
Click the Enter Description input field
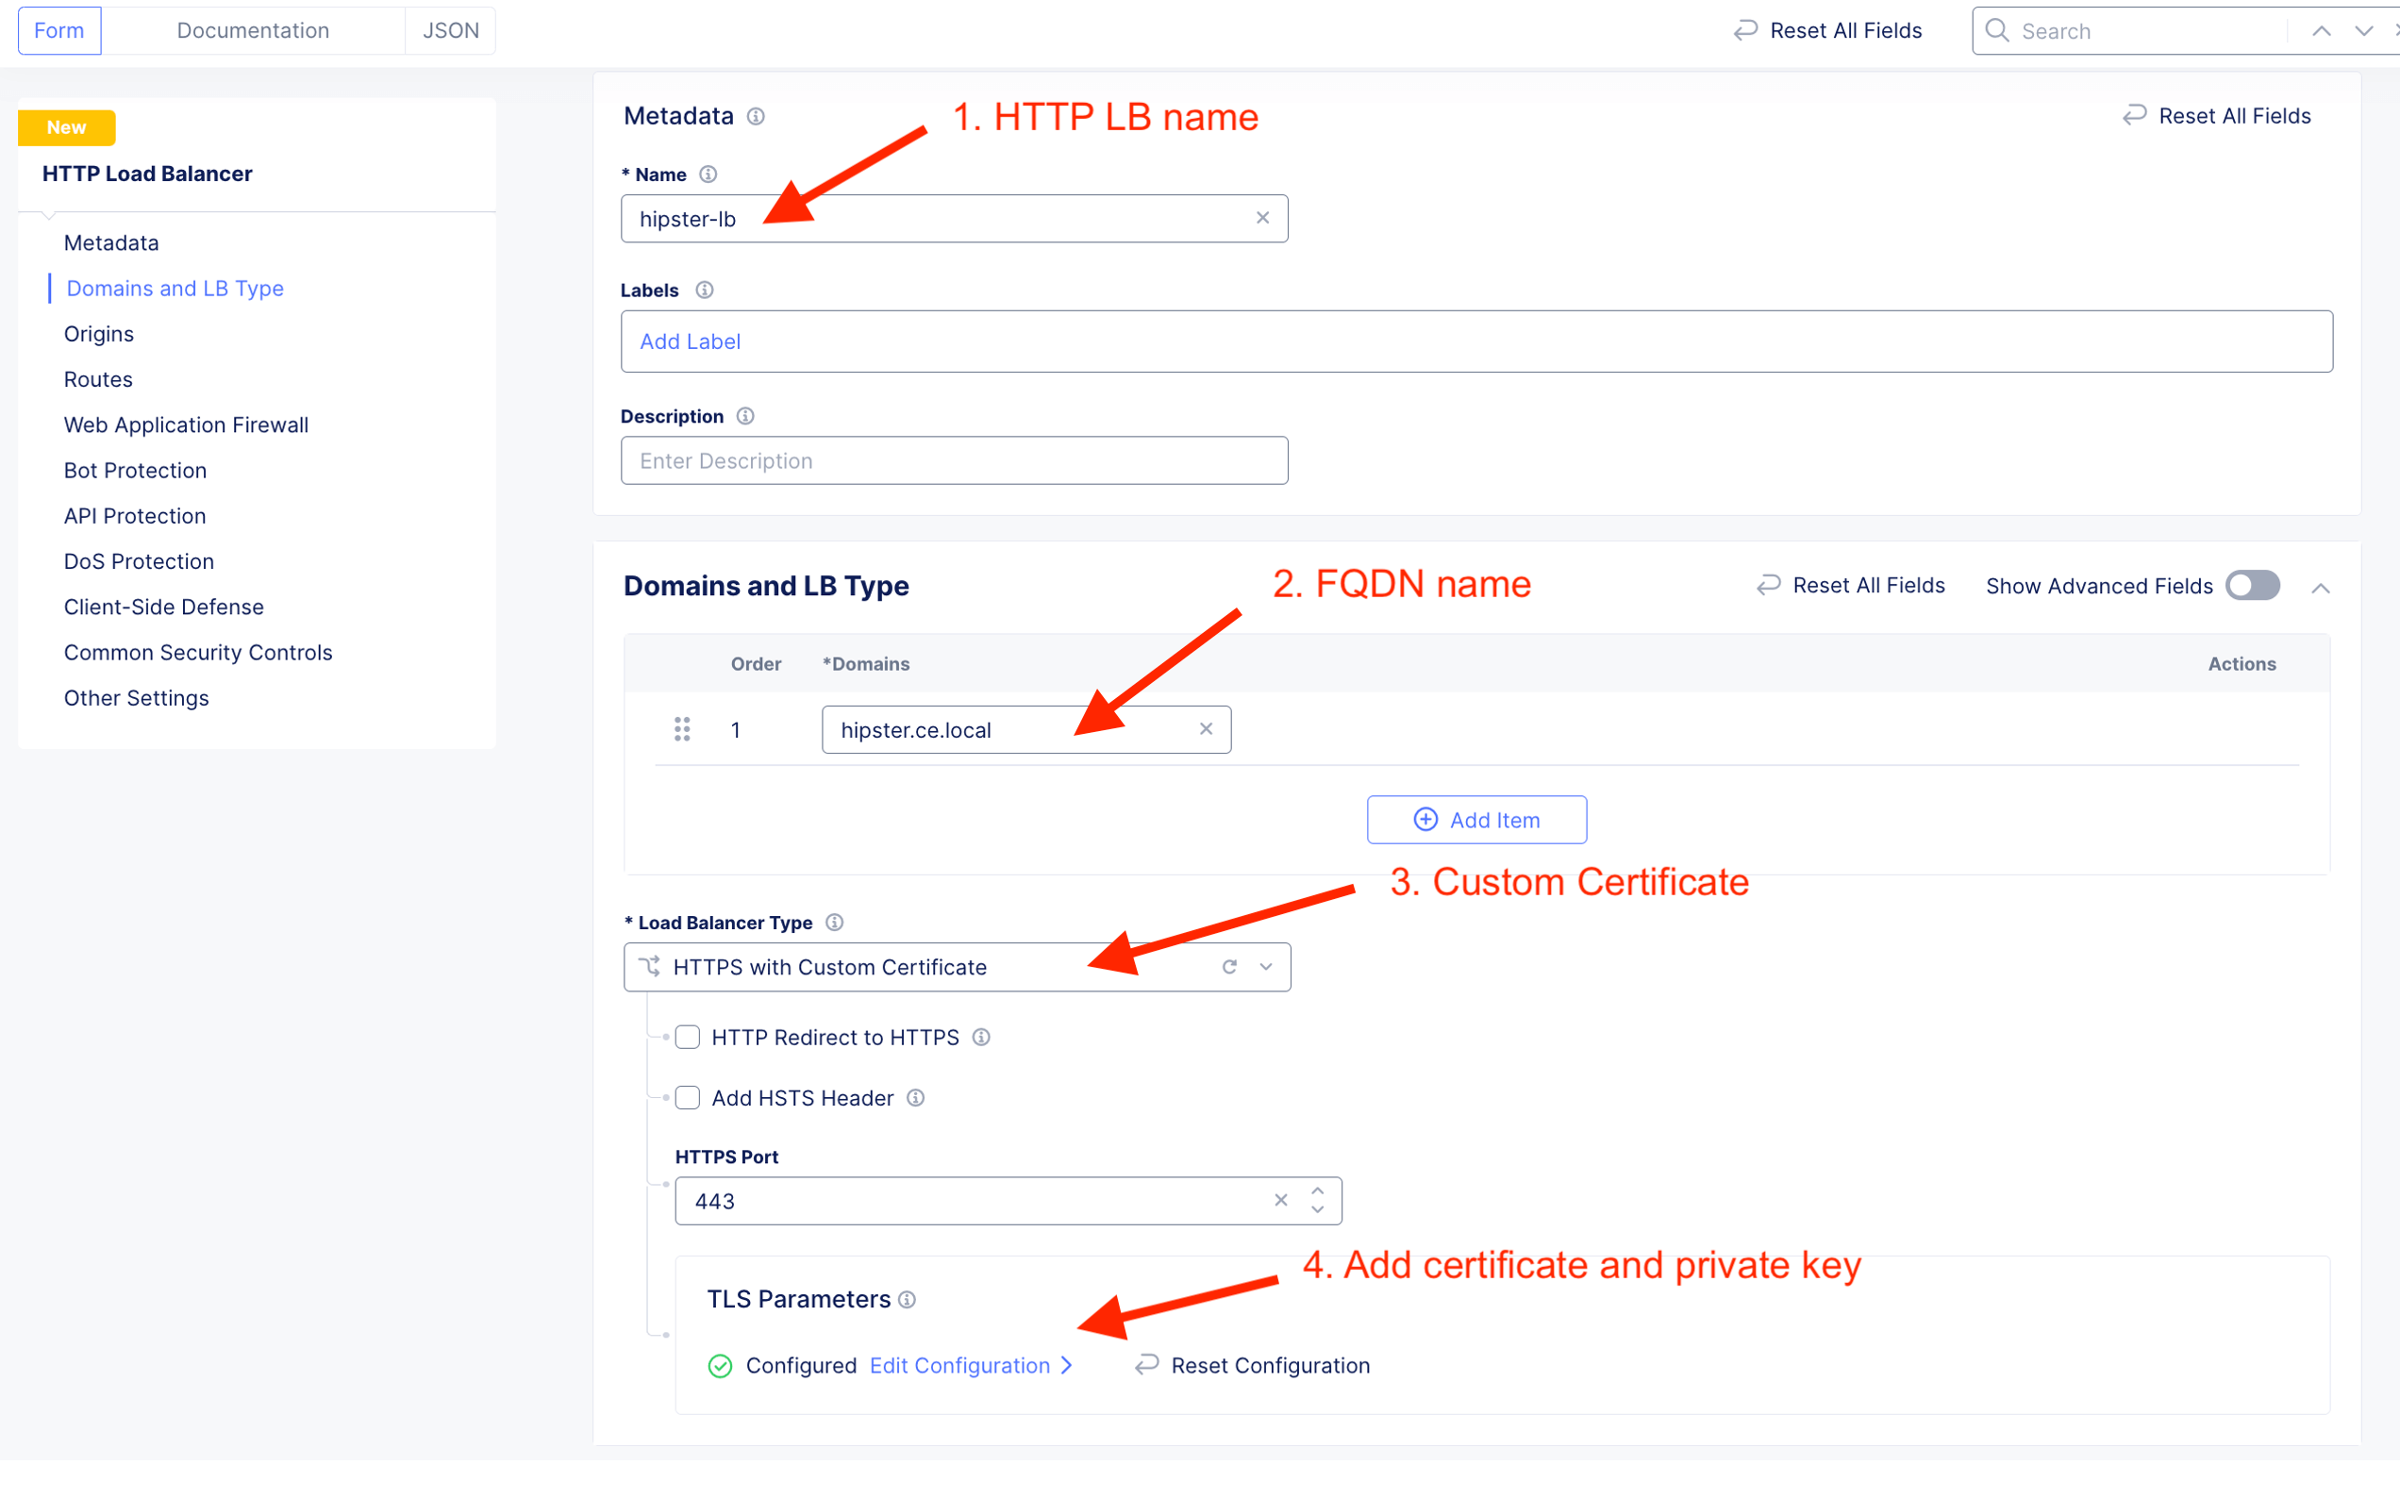click(953, 460)
